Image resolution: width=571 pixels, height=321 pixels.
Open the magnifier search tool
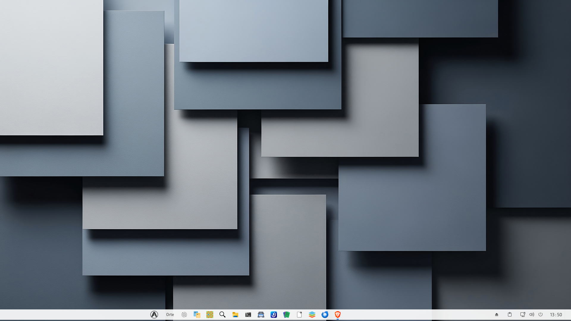point(222,314)
